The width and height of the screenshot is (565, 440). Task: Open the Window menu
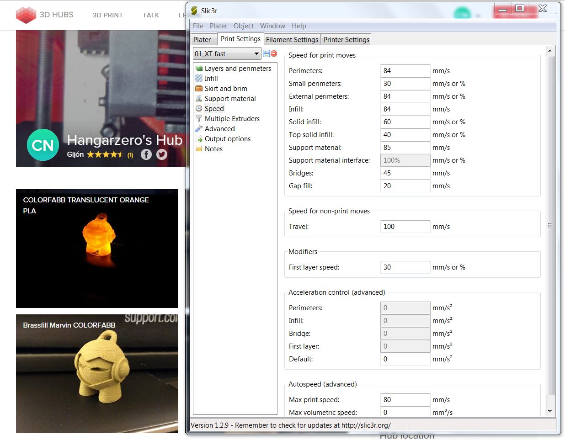[272, 26]
